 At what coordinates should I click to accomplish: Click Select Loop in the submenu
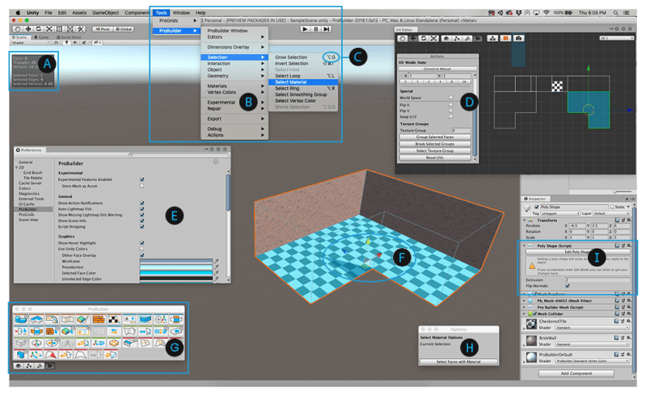(303, 76)
